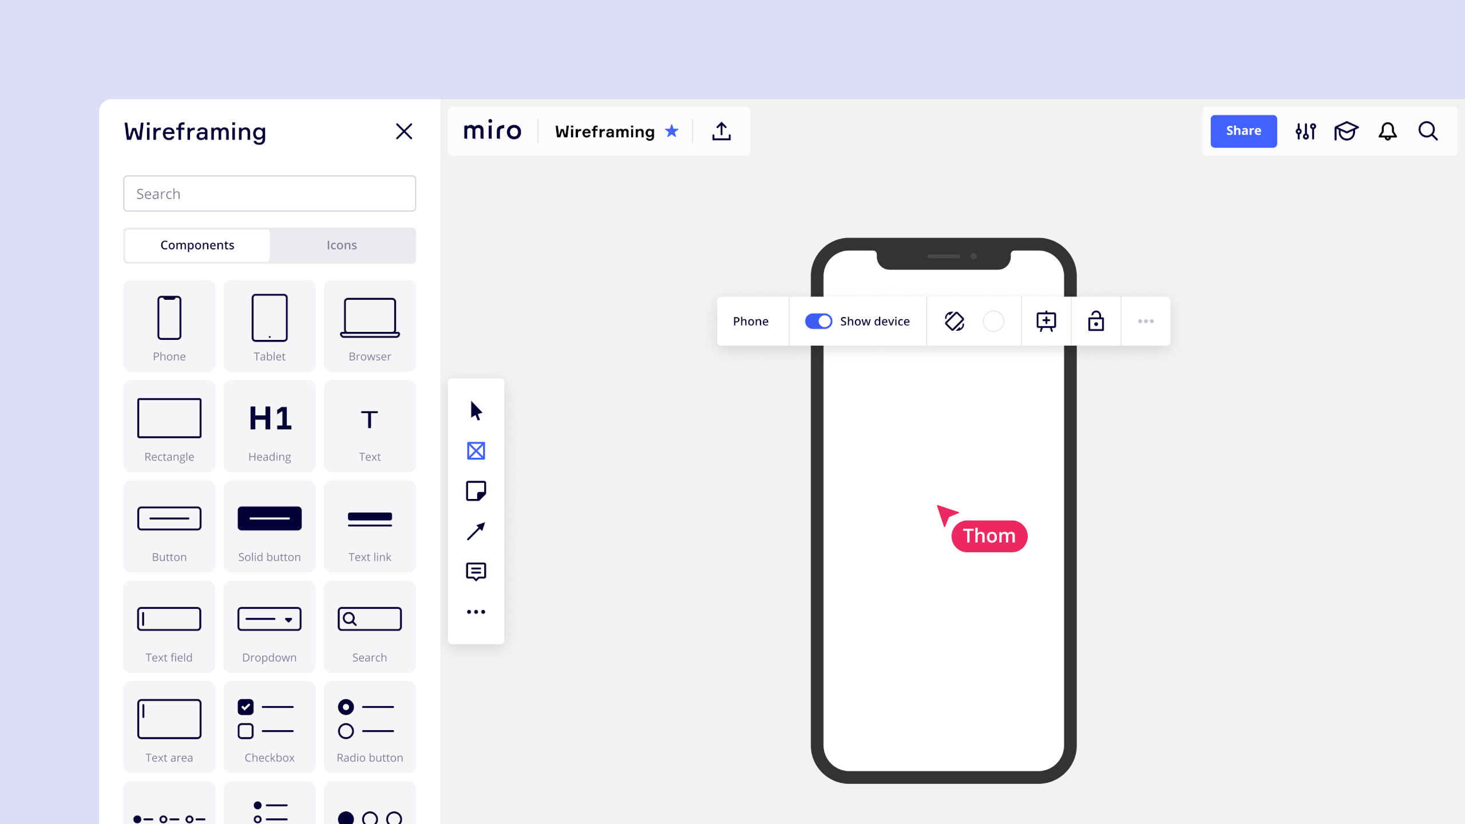Click the Share button
This screenshot has height=824, width=1465.
pyautogui.click(x=1244, y=131)
